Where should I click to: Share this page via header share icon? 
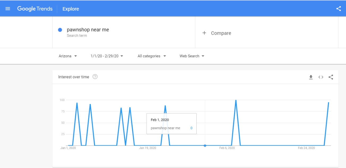coord(339,9)
